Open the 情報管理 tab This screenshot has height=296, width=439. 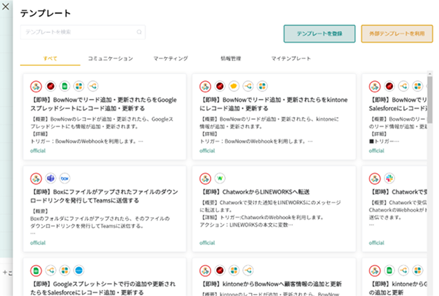click(231, 58)
